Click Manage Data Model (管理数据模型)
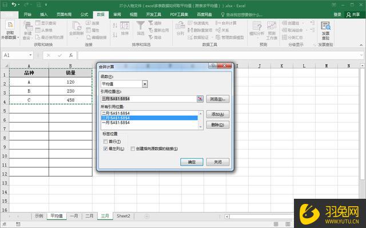The image size is (366, 228). click(230, 37)
